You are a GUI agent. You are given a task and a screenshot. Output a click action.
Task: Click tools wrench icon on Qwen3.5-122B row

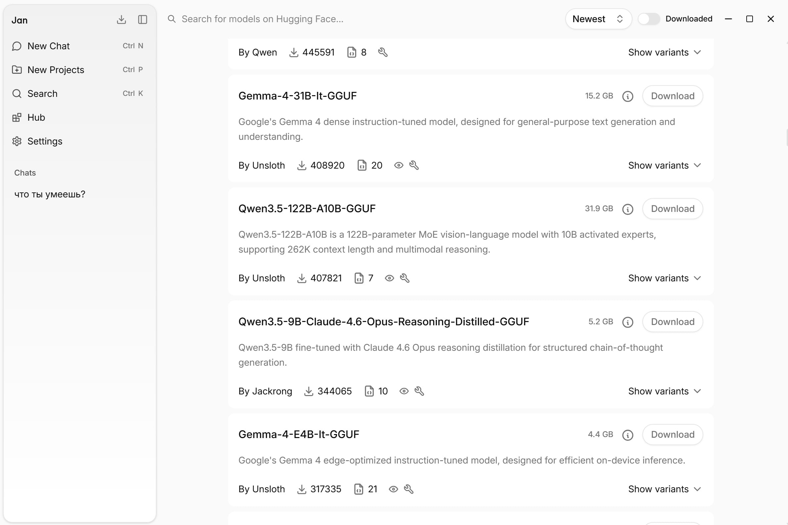click(404, 278)
